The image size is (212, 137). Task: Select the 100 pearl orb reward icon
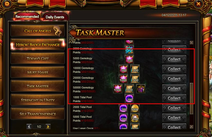coord(135,118)
